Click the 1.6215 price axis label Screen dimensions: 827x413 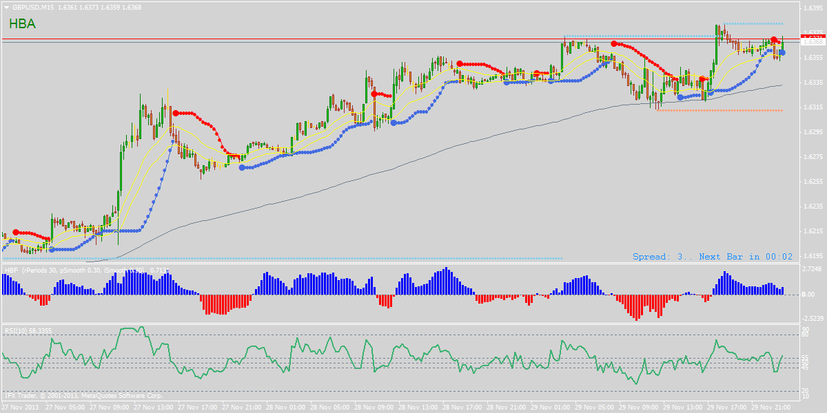(x=813, y=231)
